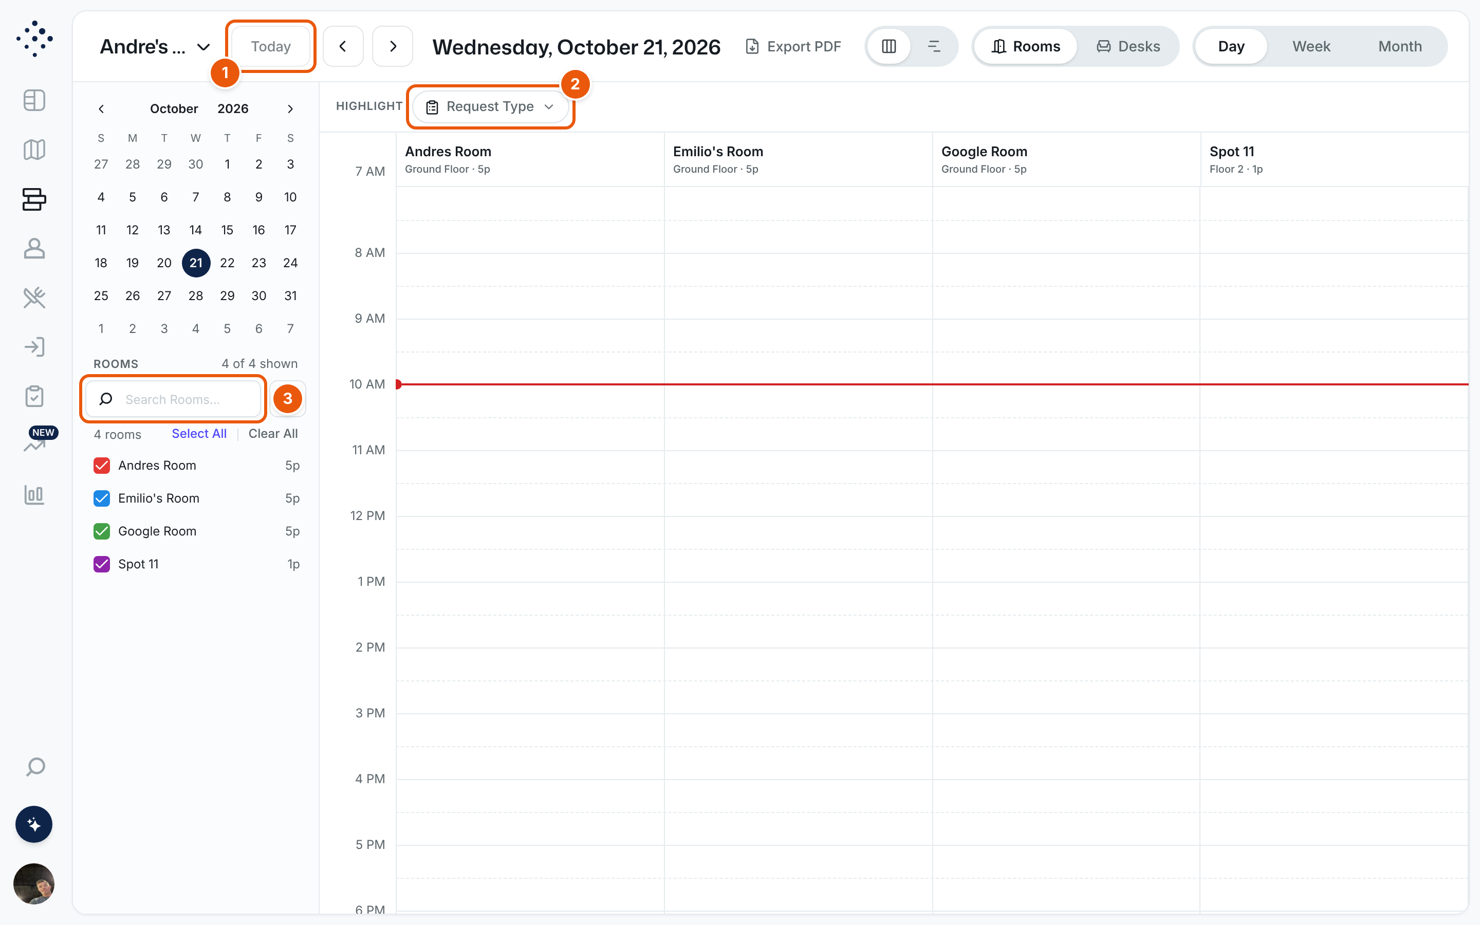Show next month in mini calendar
The height and width of the screenshot is (925, 1480).
290,109
